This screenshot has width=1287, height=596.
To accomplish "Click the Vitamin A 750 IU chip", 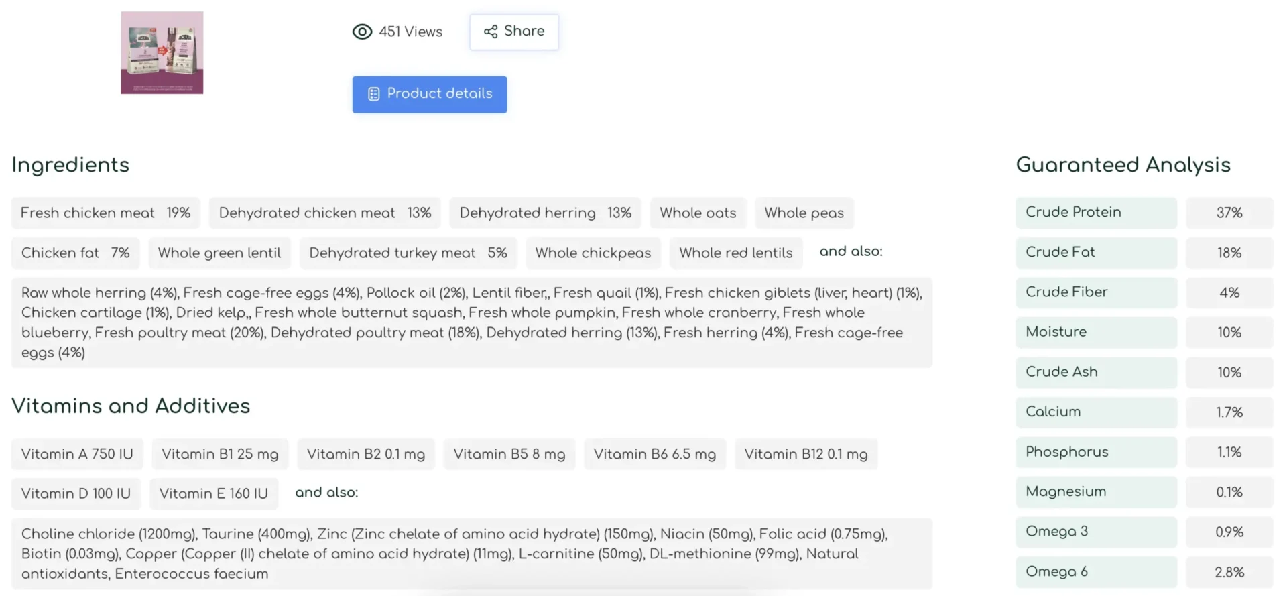I will [77, 455].
